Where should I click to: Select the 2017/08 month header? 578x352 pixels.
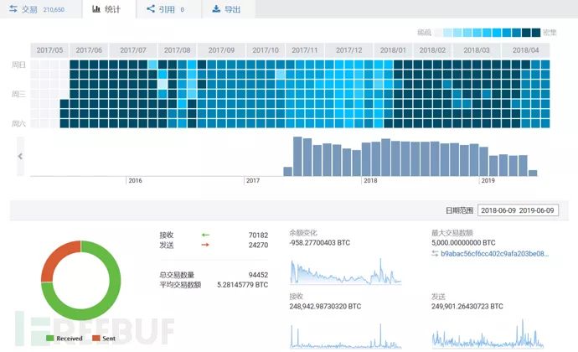point(178,50)
